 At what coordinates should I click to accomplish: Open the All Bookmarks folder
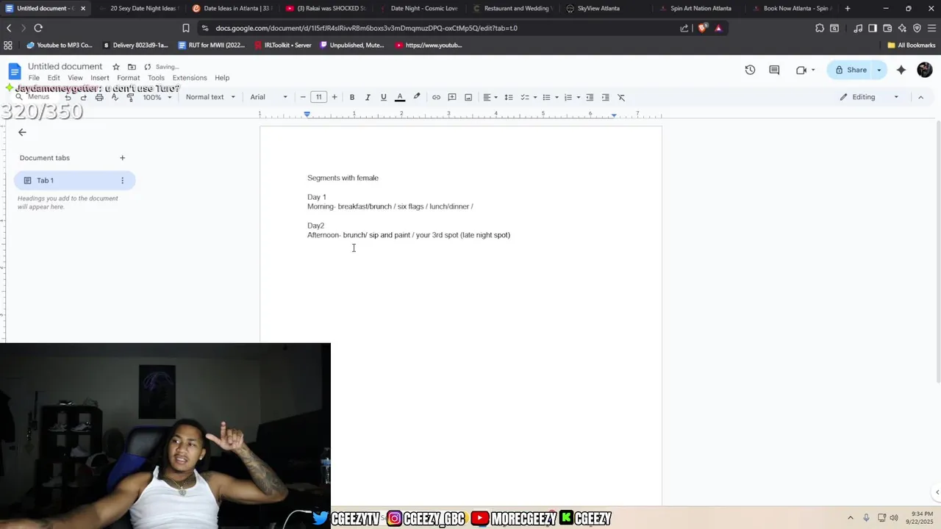[x=911, y=45]
